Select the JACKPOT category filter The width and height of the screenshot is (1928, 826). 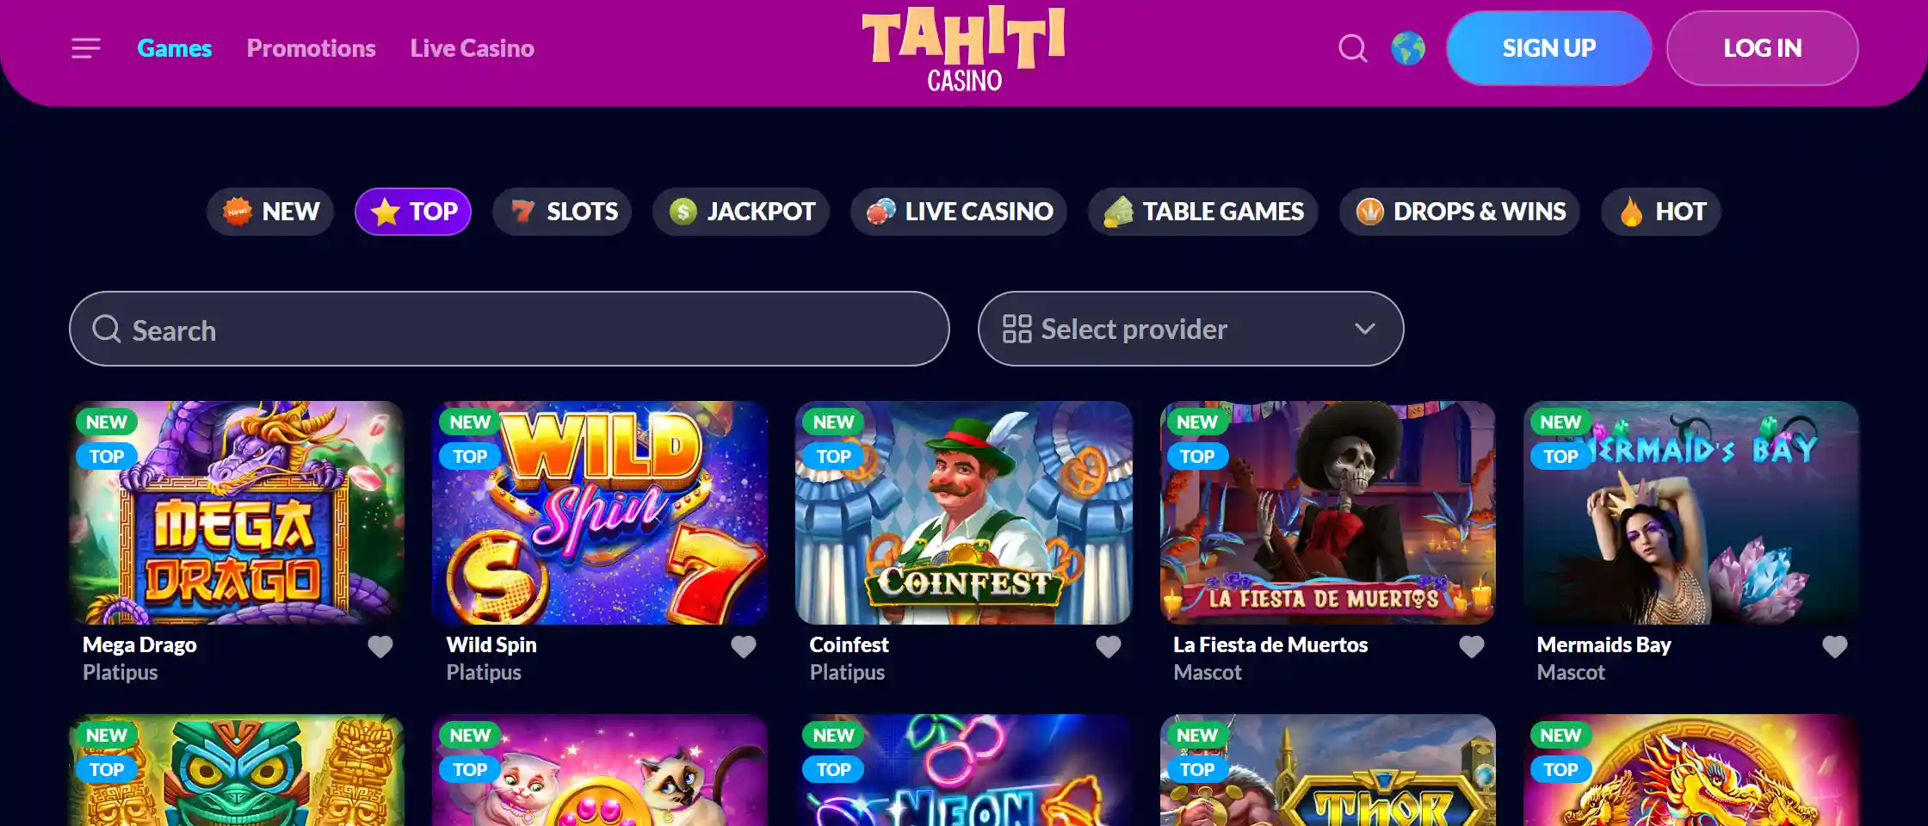[x=741, y=212]
